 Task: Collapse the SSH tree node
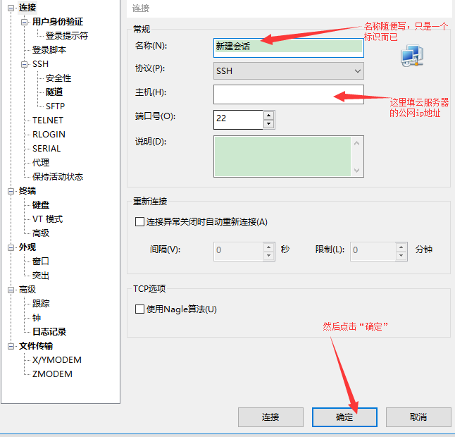click(25, 64)
